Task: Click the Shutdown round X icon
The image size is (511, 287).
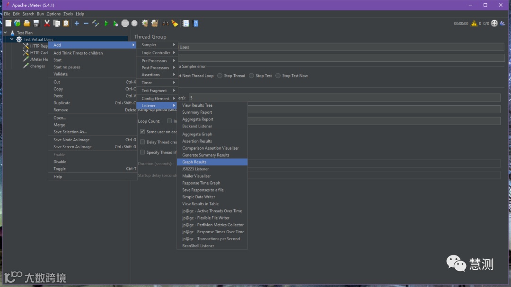Action: pyautogui.click(x=134, y=23)
